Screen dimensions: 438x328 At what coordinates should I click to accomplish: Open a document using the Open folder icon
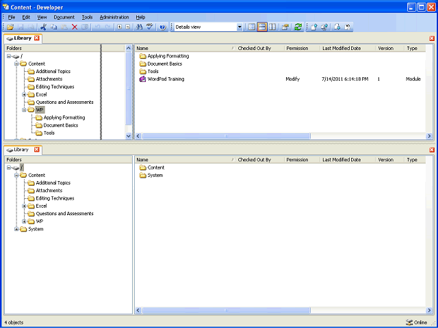coord(10,27)
